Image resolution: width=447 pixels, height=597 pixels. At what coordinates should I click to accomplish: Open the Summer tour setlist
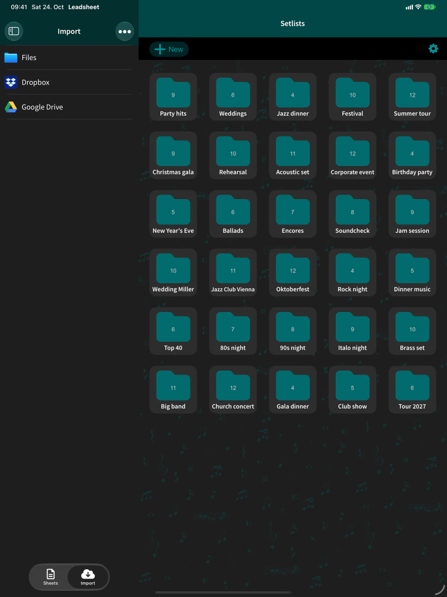point(412,97)
